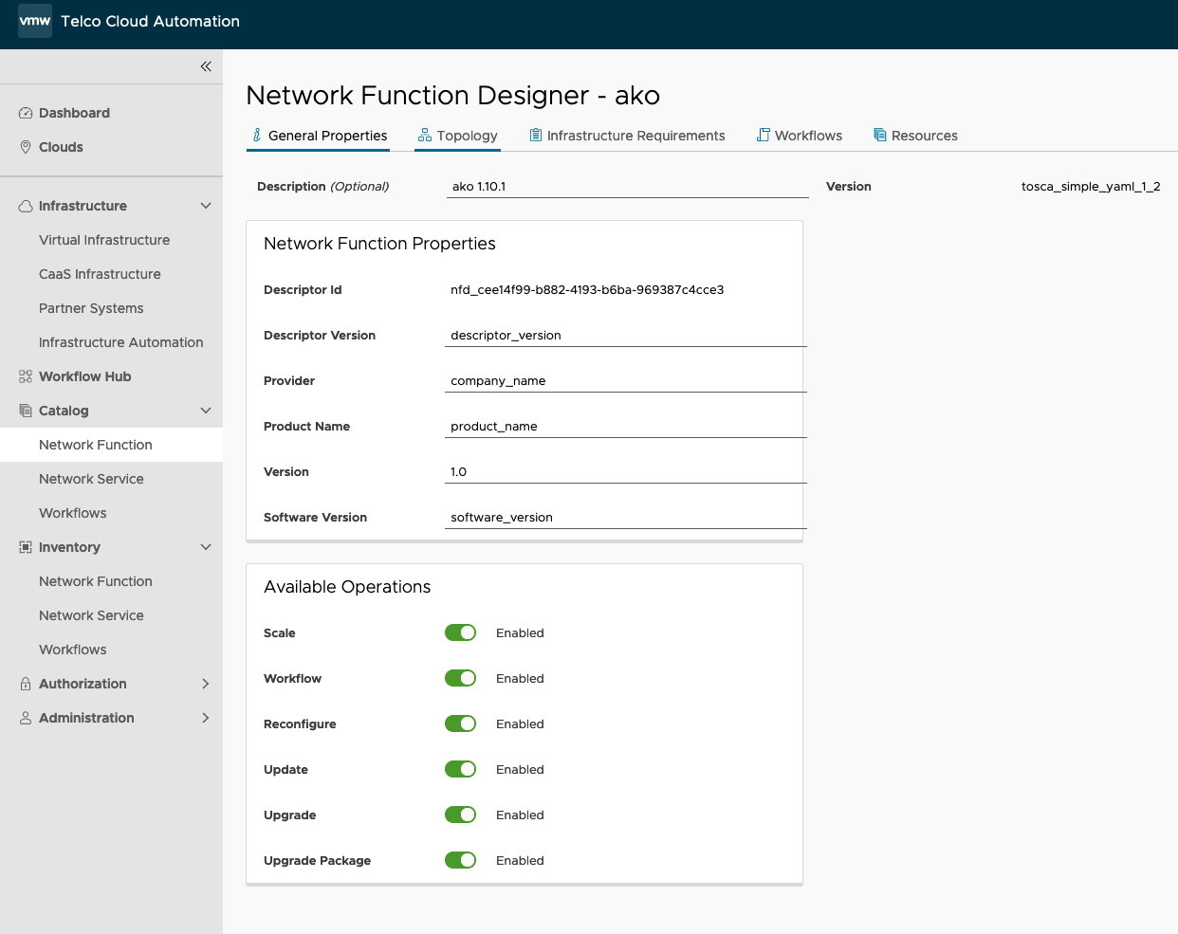Turn off the Reconfigure toggle

pos(460,723)
